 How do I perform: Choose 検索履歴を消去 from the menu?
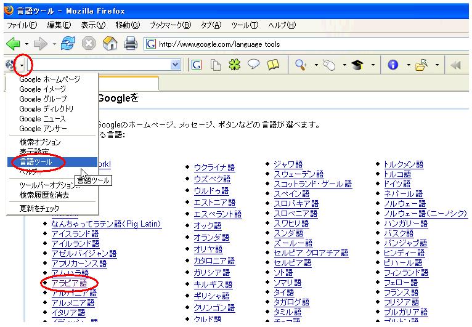52,195
